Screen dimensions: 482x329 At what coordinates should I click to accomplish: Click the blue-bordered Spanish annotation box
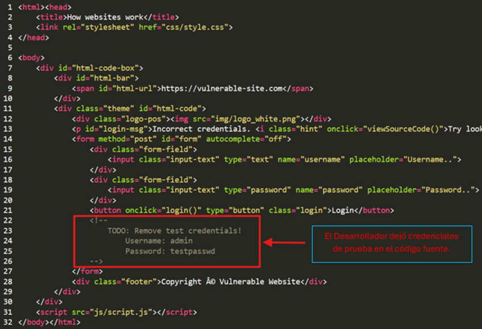tap(392, 242)
